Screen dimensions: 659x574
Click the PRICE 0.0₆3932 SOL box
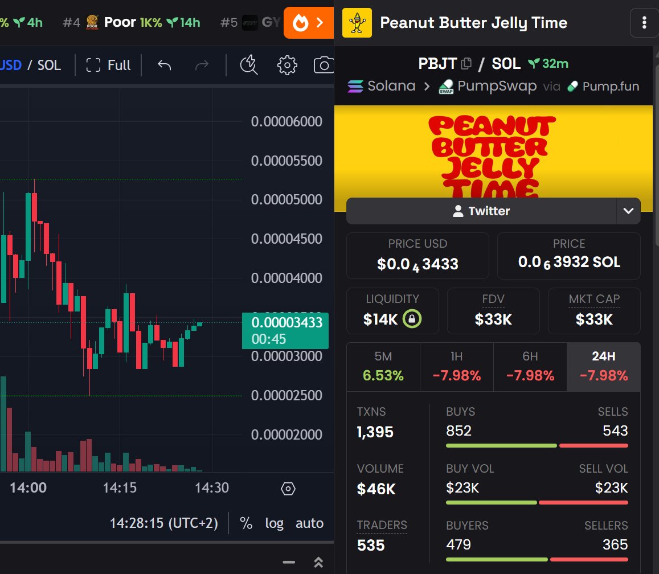point(568,256)
